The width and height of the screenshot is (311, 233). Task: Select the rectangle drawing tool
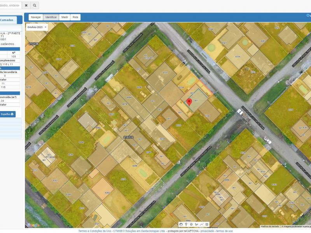click(207, 224)
